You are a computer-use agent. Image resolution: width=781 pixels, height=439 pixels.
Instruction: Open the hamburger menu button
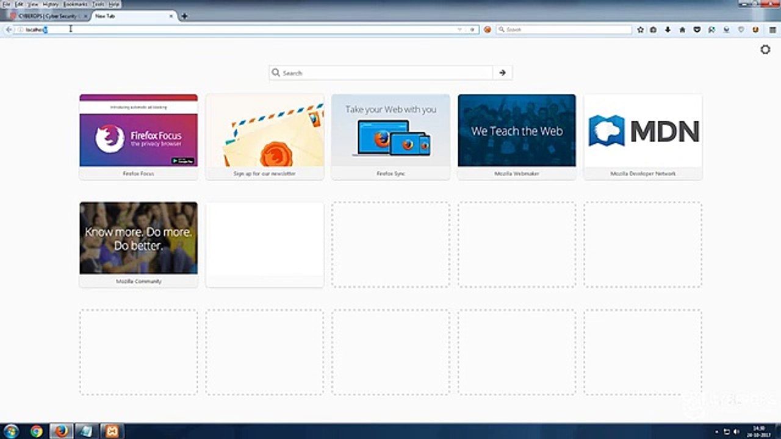pos(772,29)
